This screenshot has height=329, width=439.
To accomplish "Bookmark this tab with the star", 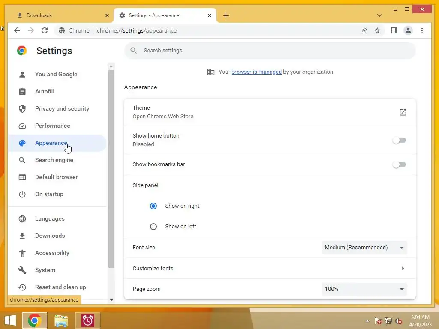I will (377, 30).
